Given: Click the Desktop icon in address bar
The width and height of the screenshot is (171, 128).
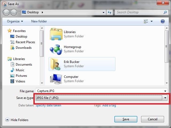Looking at the screenshot, I should click(x=24, y=12).
